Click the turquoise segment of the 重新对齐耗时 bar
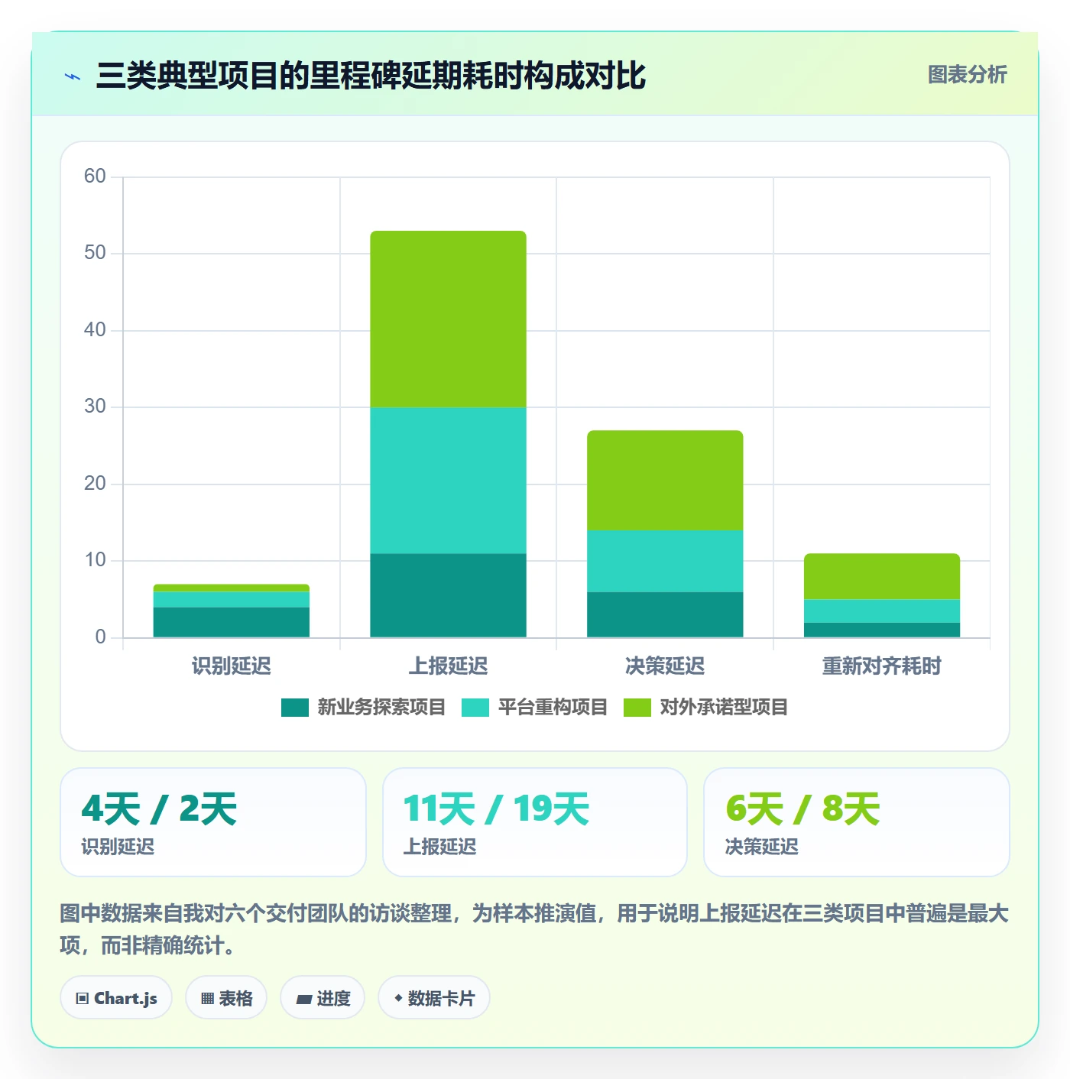Image resolution: width=1070 pixels, height=1079 pixels. coord(882,611)
